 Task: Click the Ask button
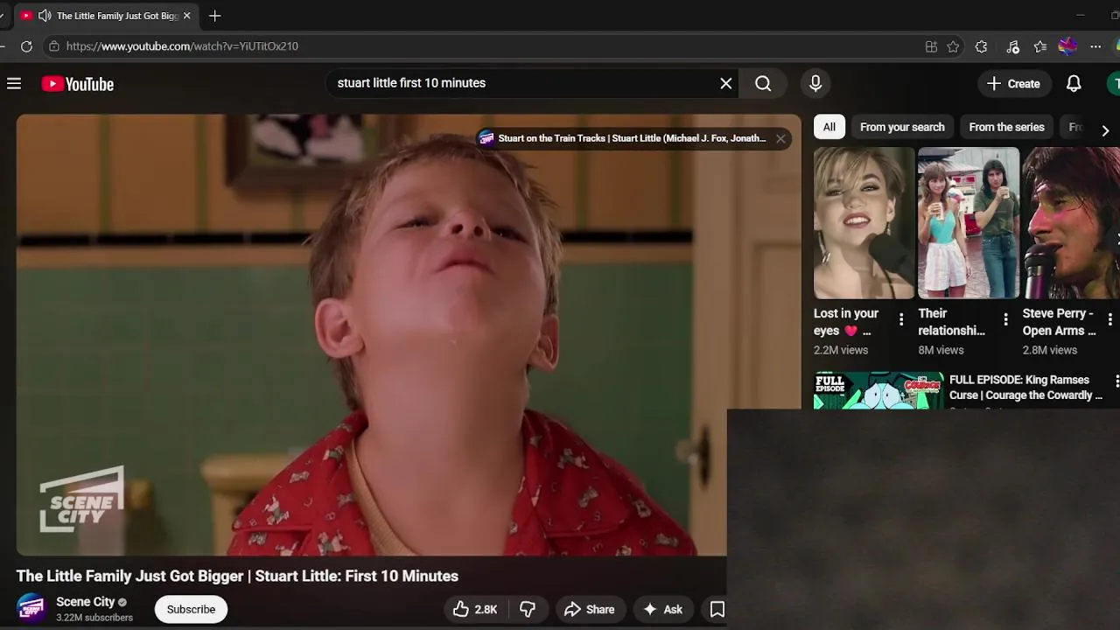click(662, 609)
